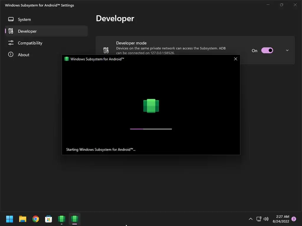Click the large green WSA logo
Viewport: 302px width, 226px height.
coord(151,106)
